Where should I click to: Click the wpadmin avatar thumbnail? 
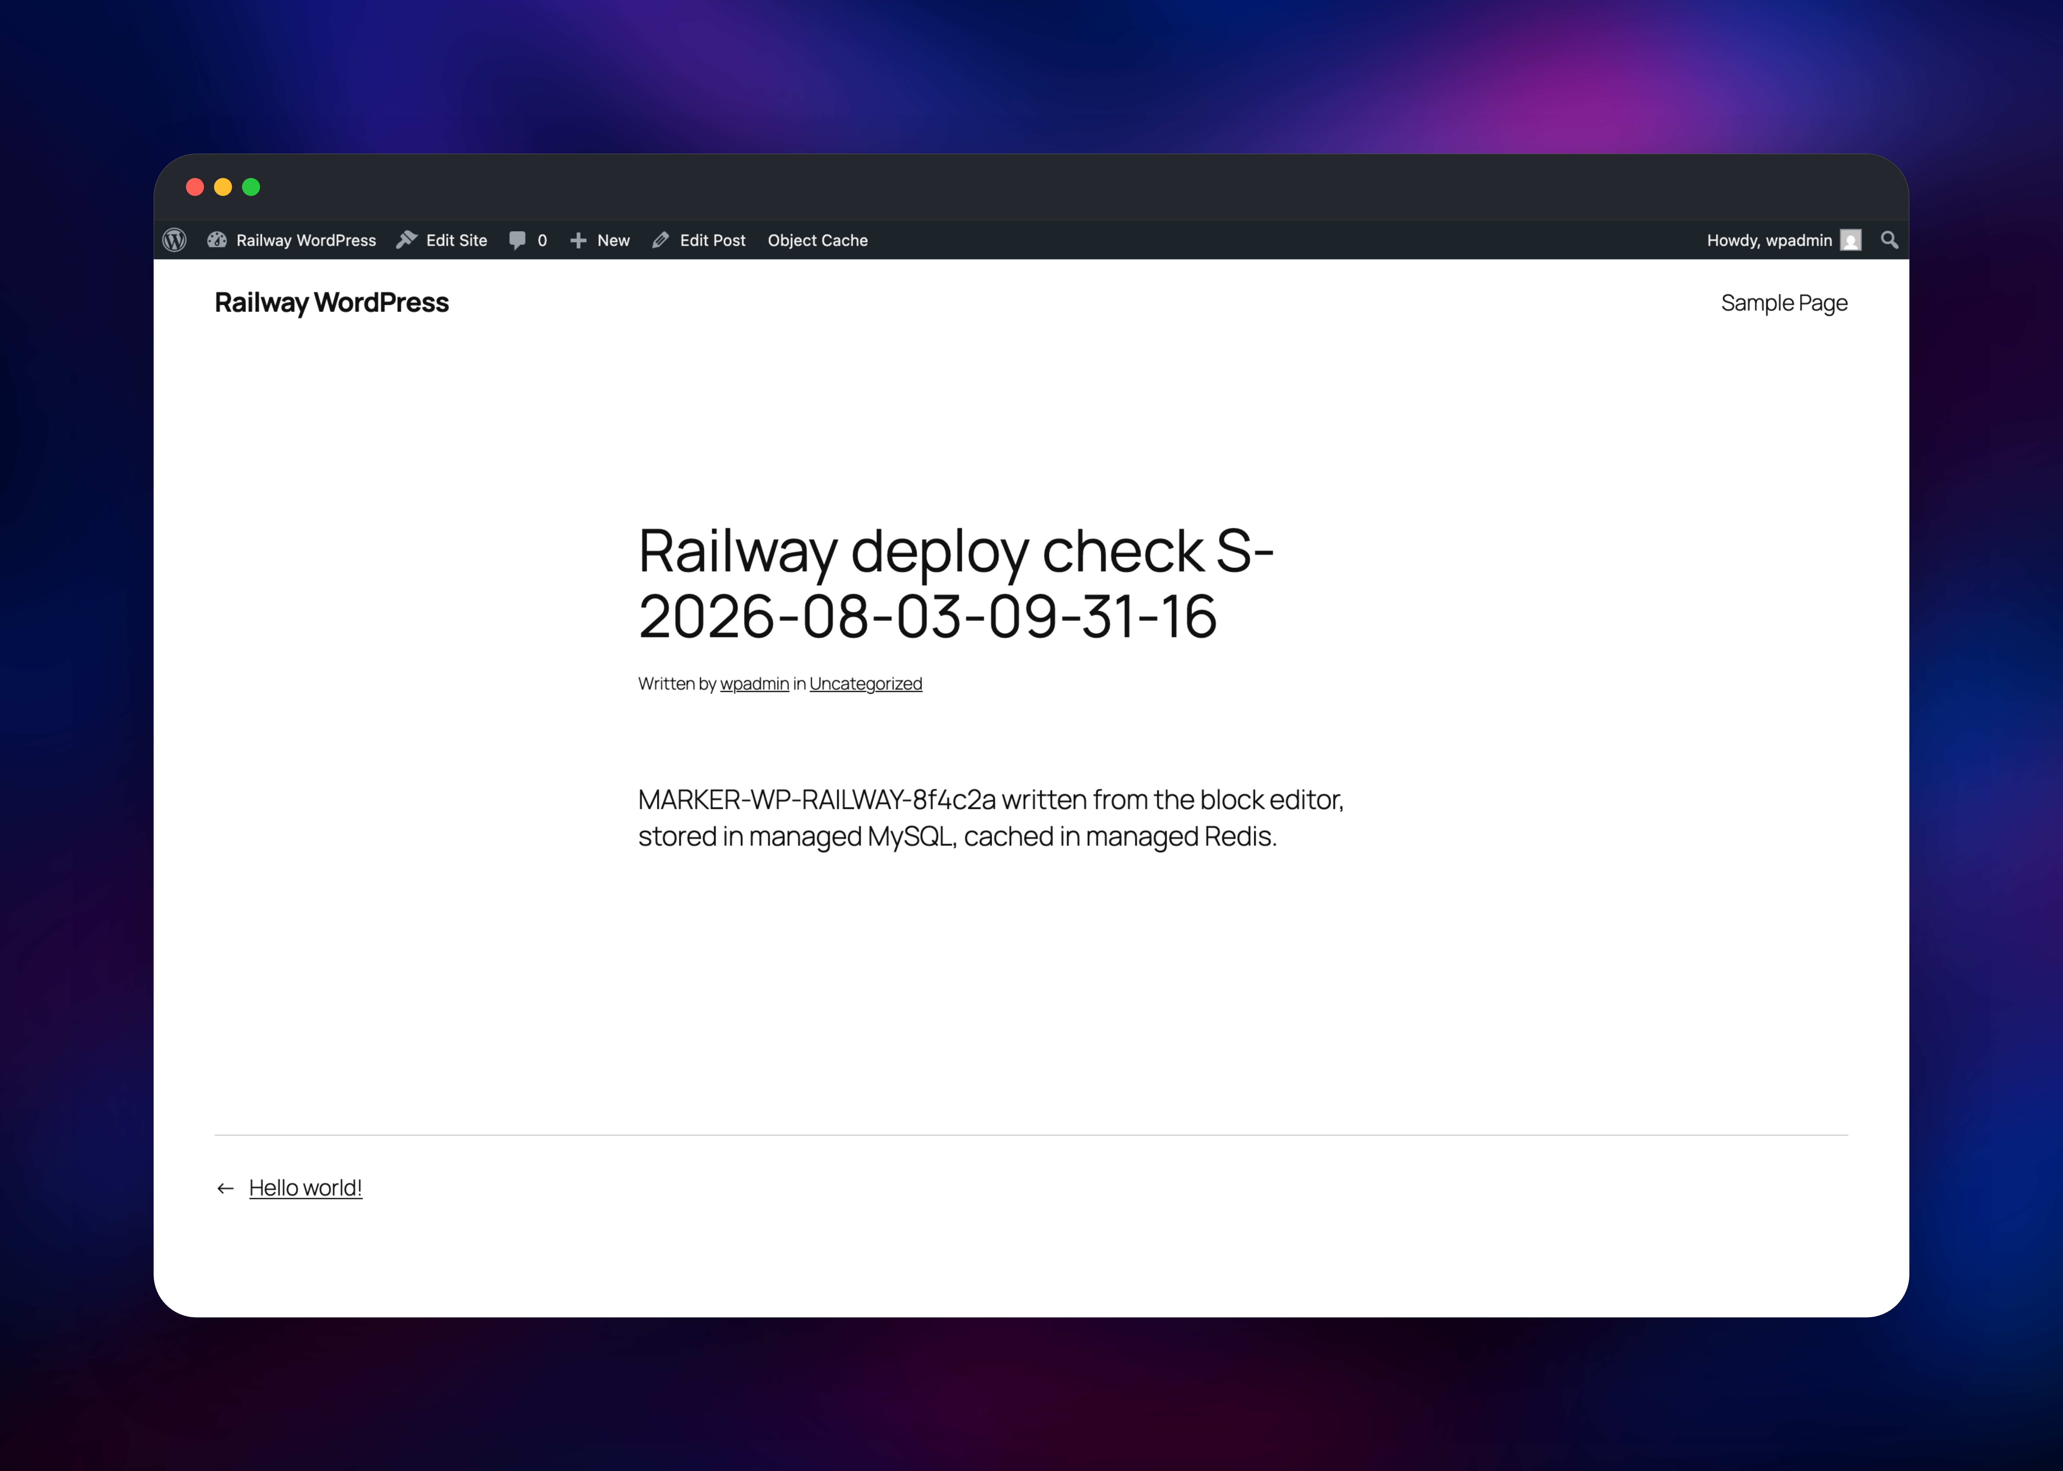click(x=1850, y=240)
